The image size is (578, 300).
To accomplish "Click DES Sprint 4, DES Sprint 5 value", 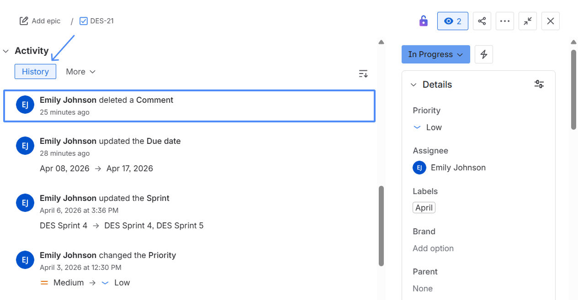I will 154,226.
